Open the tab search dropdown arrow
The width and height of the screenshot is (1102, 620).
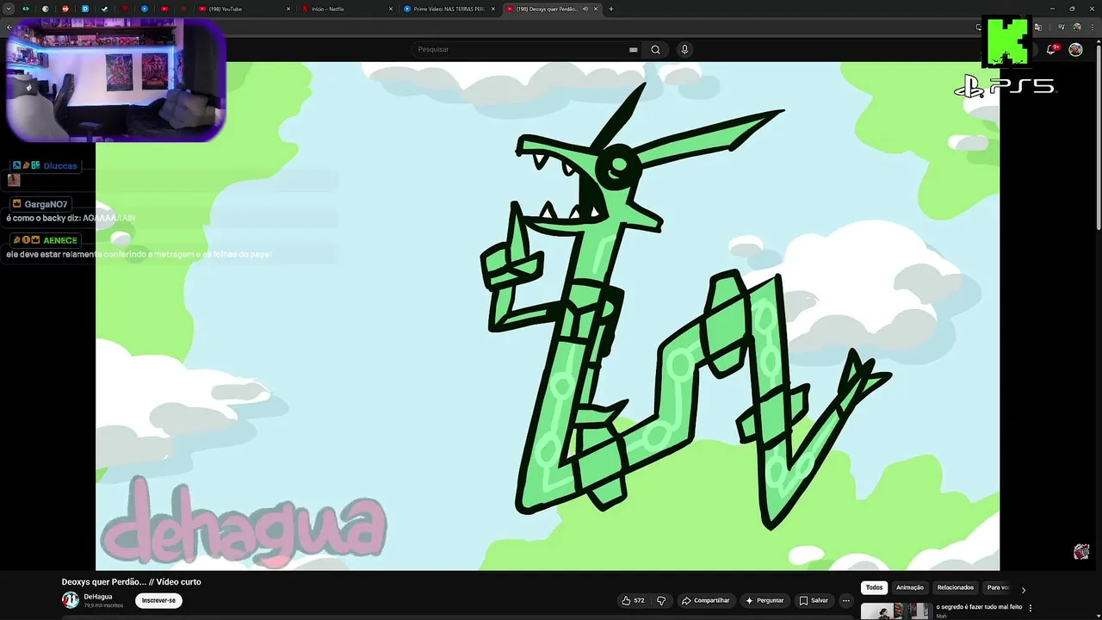tap(8, 9)
